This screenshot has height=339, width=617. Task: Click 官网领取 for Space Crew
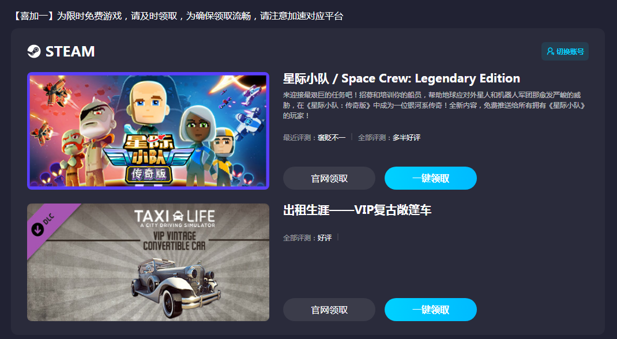click(x=329, y=178)
